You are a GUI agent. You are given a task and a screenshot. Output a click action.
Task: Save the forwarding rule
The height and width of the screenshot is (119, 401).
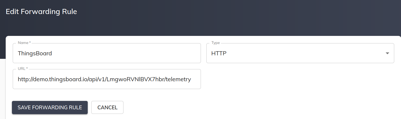click(50, 107)
